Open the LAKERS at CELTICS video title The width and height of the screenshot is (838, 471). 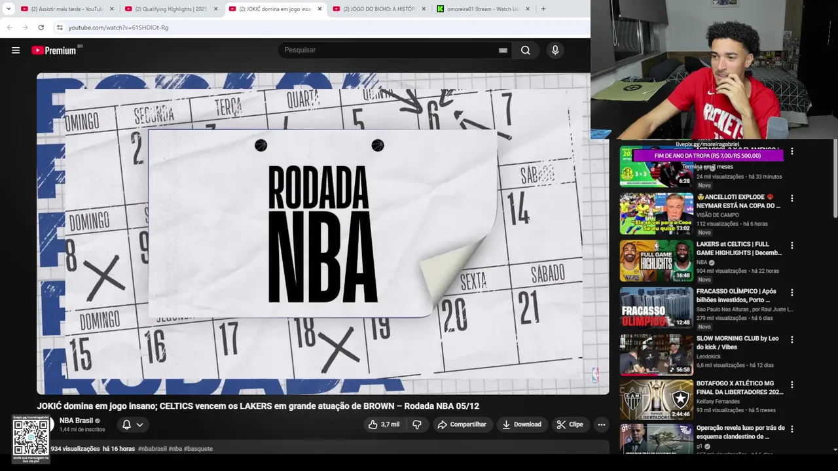(739, 249)
